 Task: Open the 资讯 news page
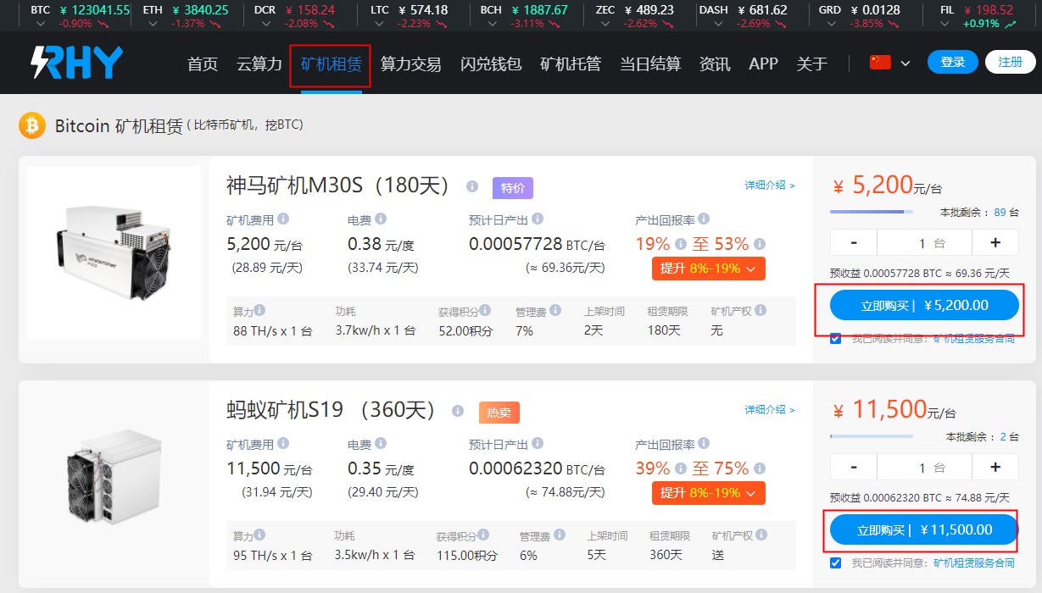[715, 64]
